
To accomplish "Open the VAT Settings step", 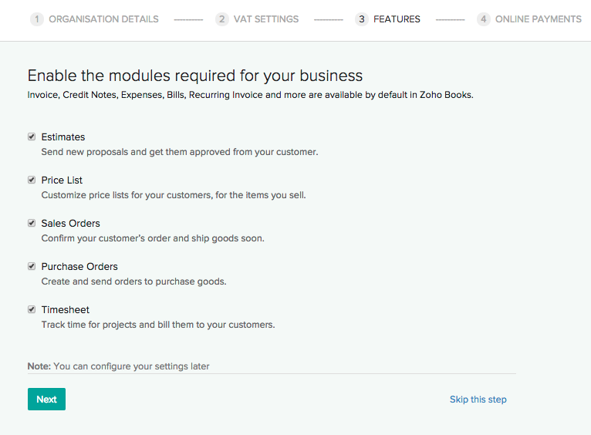I will (x=266, y=19).
